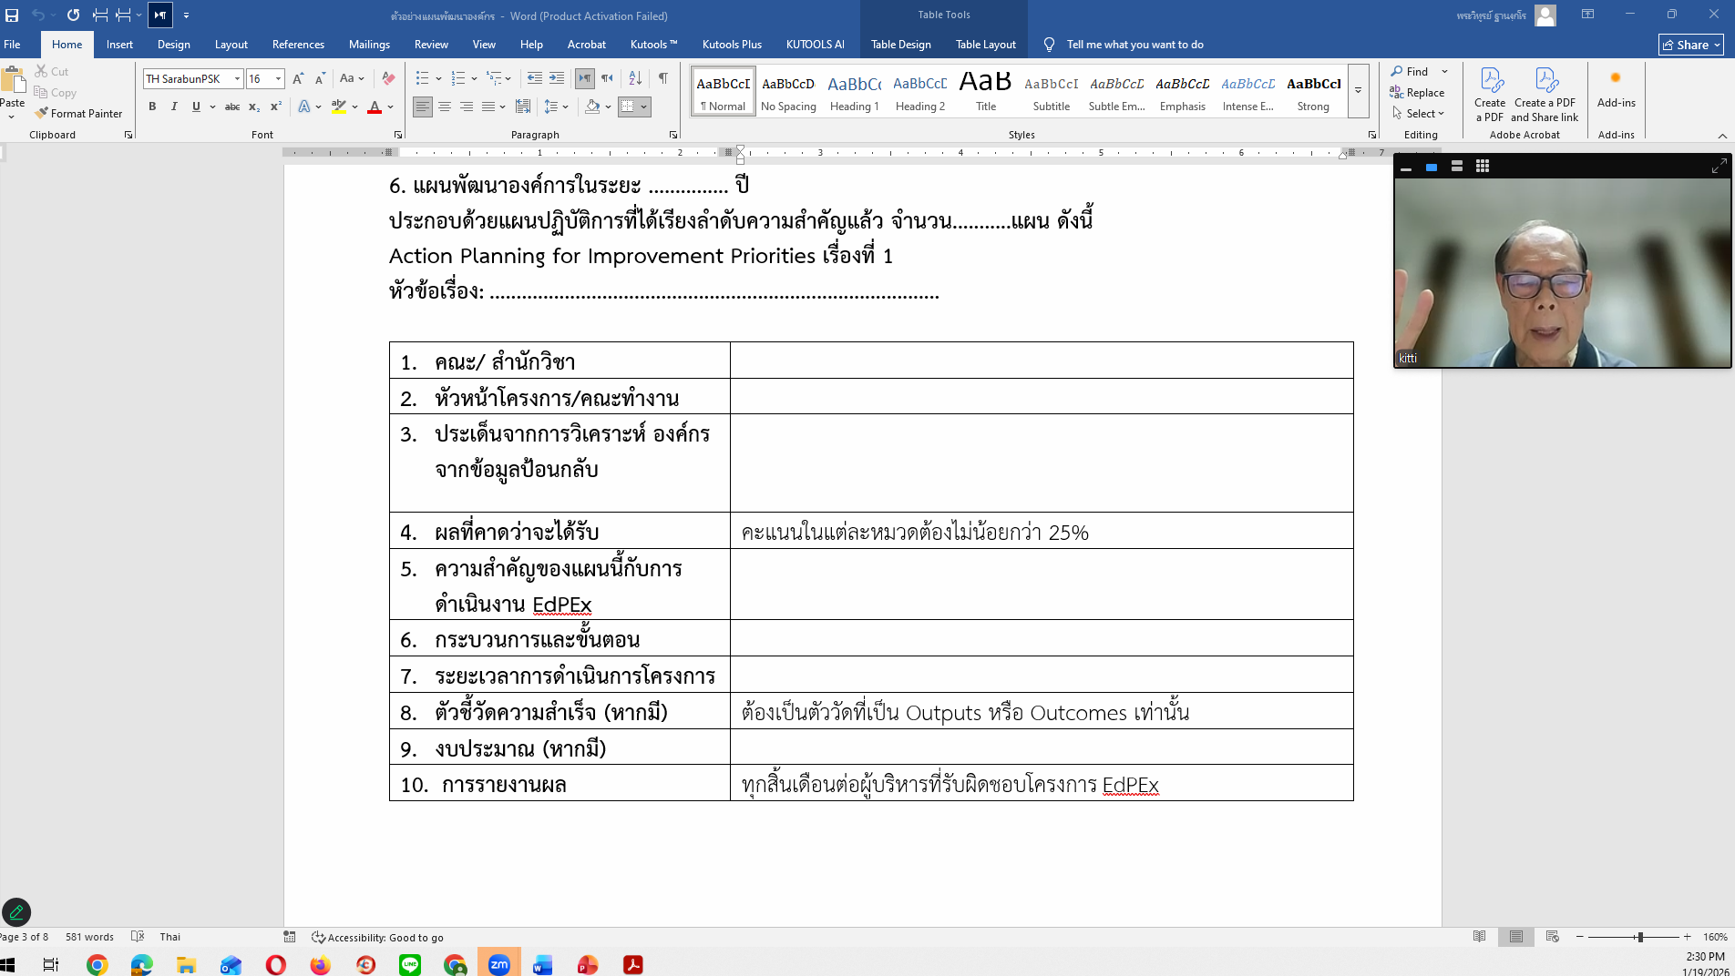Click the Share button
This screenshot has width=1735, height=976.
(1690, 45)
